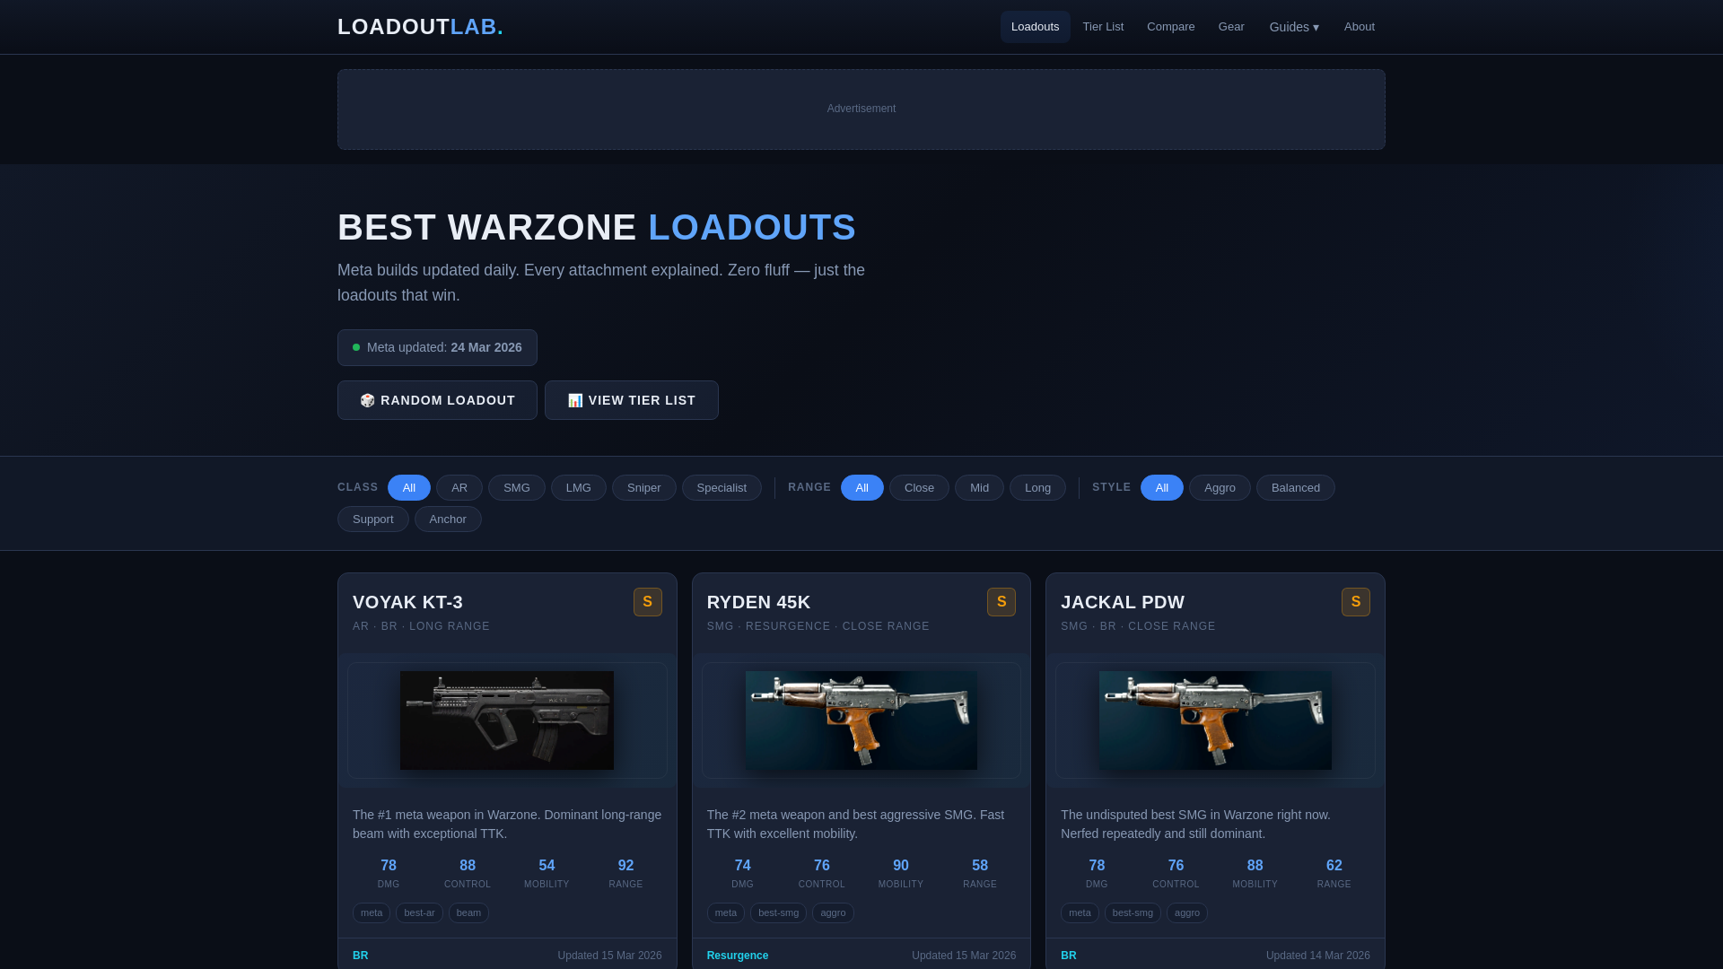Filter class by SMG
The width and height of the screenshot is (1723, 969).
coord(517,488)
